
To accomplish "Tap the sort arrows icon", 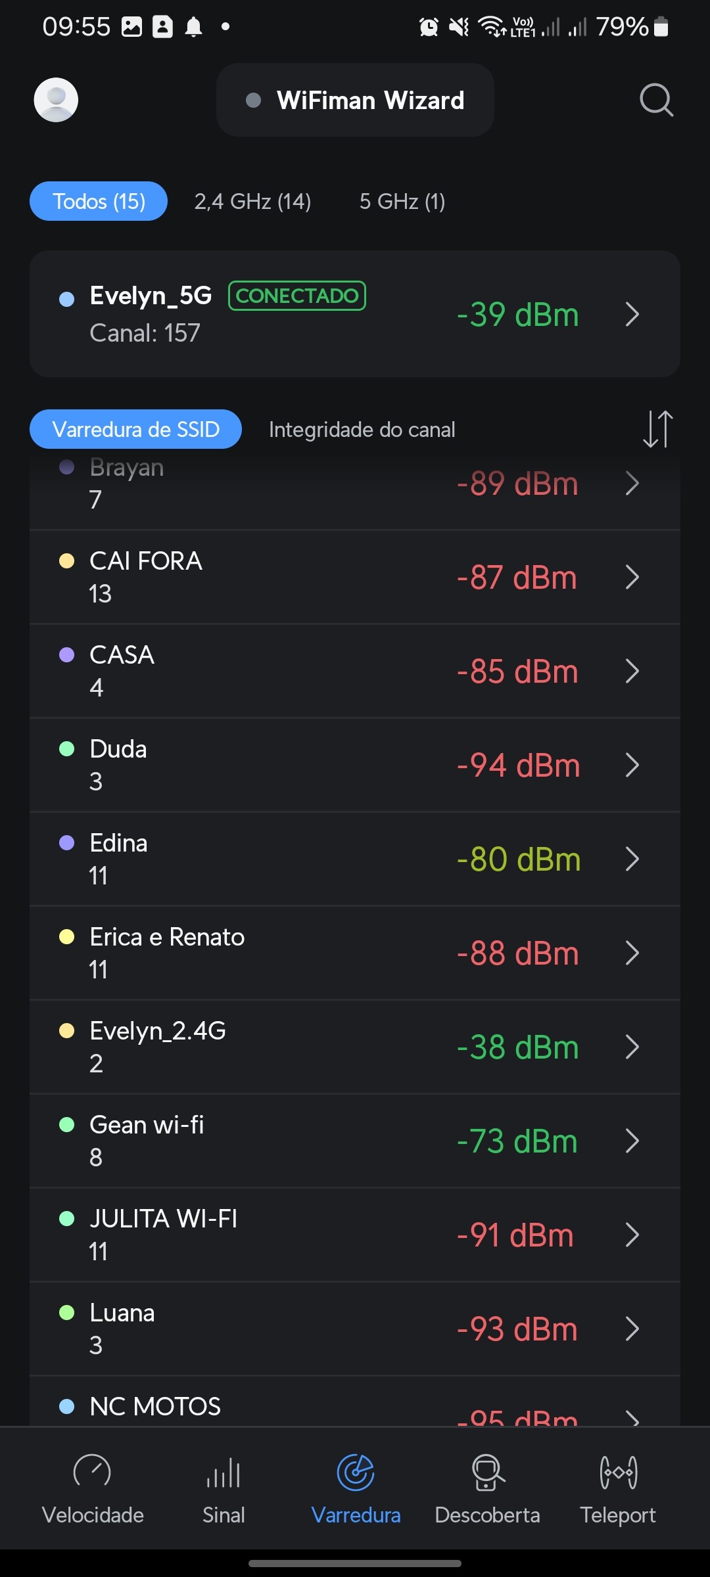I will (x=657, y=429).
